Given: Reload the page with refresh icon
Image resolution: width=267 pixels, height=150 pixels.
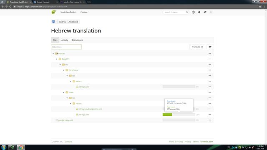Looking at the screenshot, I should [x=10, y=7].
